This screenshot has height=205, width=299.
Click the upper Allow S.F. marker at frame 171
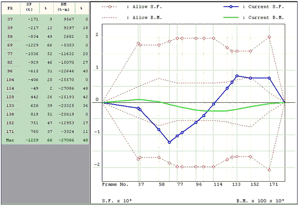[x=269, y=37]
